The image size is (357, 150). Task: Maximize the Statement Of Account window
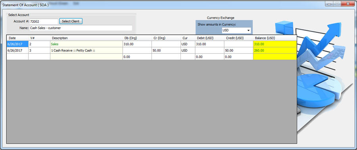337,4
